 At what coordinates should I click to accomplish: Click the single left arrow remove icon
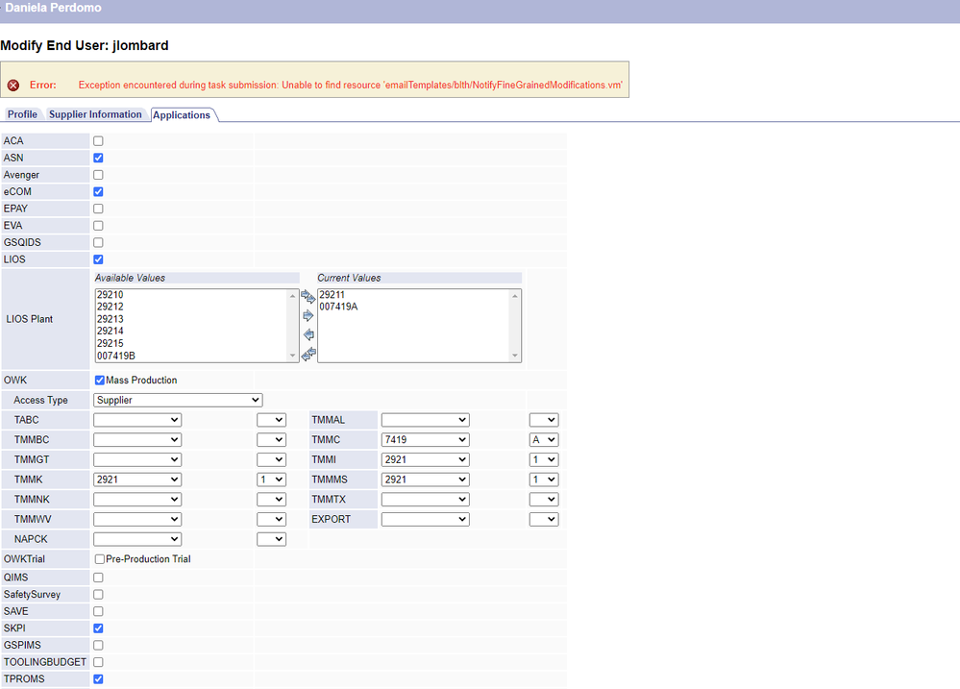pos(308,334)
